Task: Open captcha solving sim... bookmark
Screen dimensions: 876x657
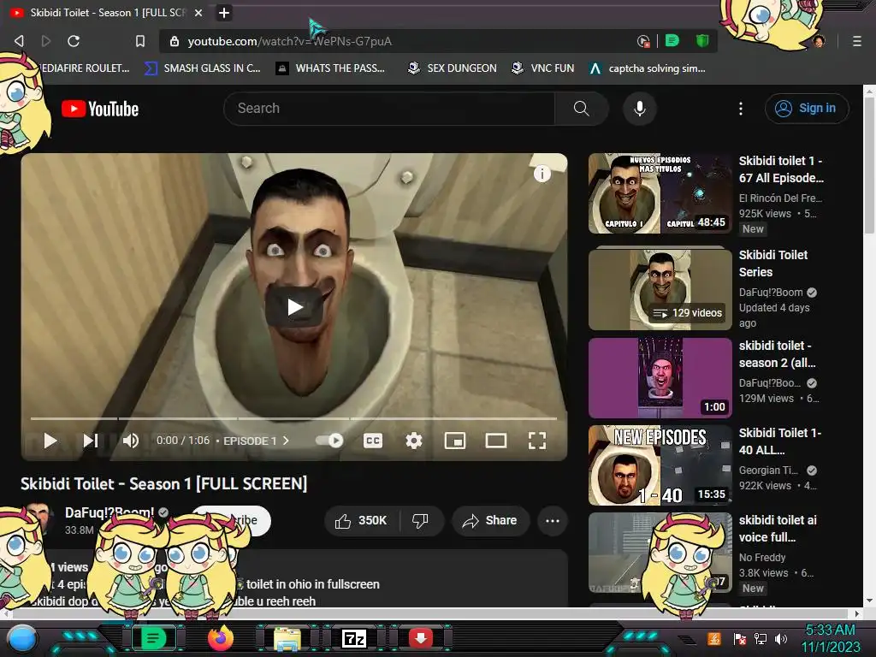Action: pos(648,68)
